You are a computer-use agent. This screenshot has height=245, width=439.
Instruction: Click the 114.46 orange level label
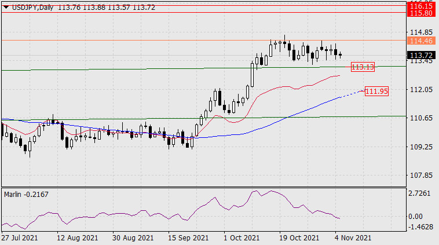pos(421,41)
